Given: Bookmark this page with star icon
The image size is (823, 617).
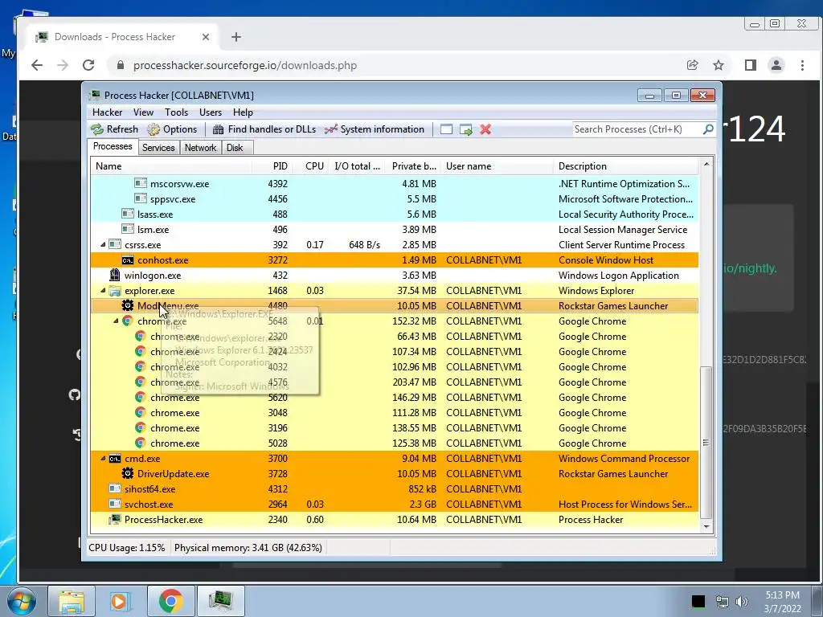Looking at the screenshot, I should 719,65.
